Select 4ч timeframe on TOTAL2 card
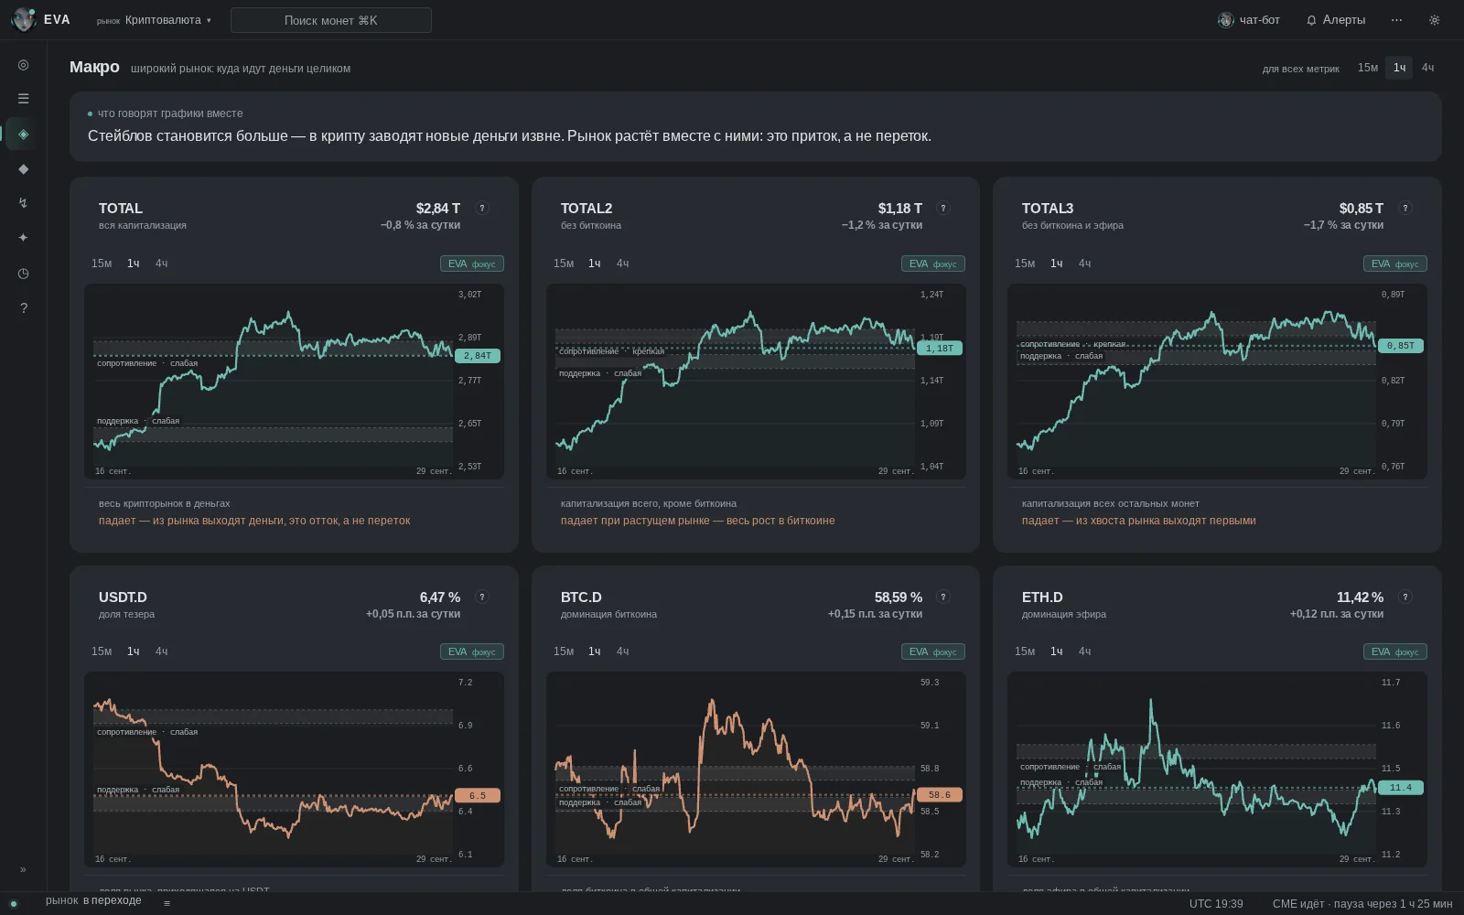Viewport: 1464px width, 915px height. (x=622, y=264)
